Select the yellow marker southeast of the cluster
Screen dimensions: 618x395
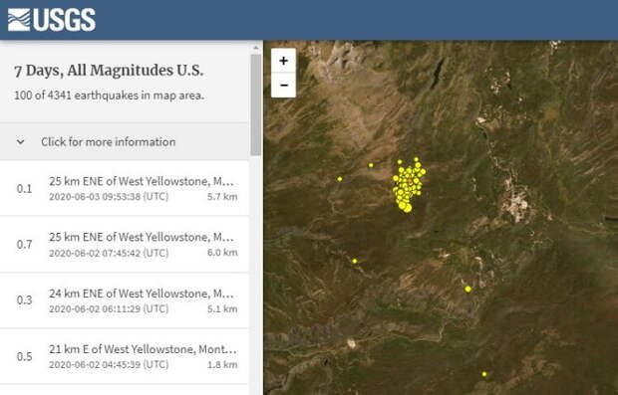coord(467,290)
